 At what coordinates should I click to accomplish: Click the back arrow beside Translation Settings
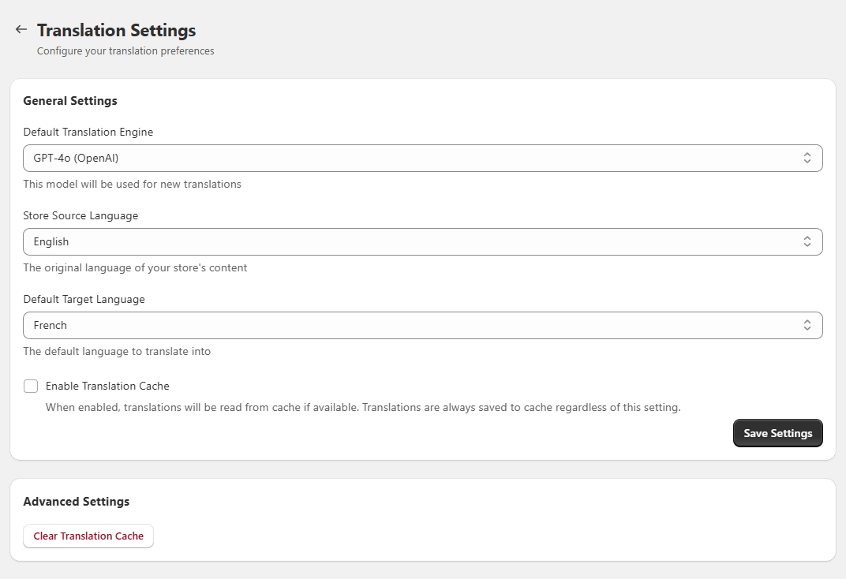tap(21, 30)
